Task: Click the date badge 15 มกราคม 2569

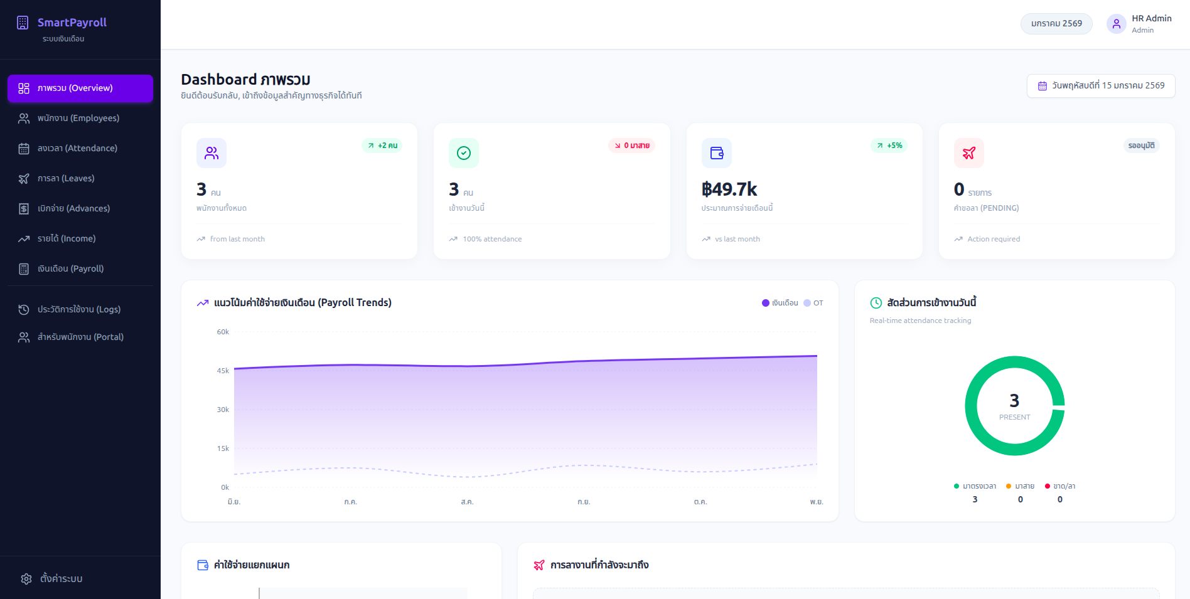Action: [x=1101, y=86]
